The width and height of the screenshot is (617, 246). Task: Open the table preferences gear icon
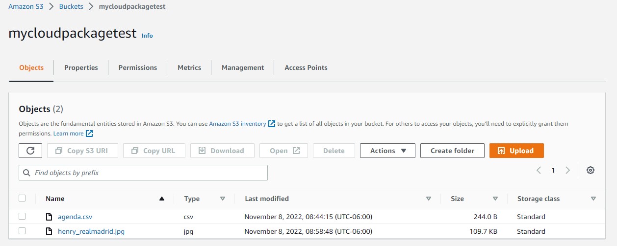click(591, 170)
